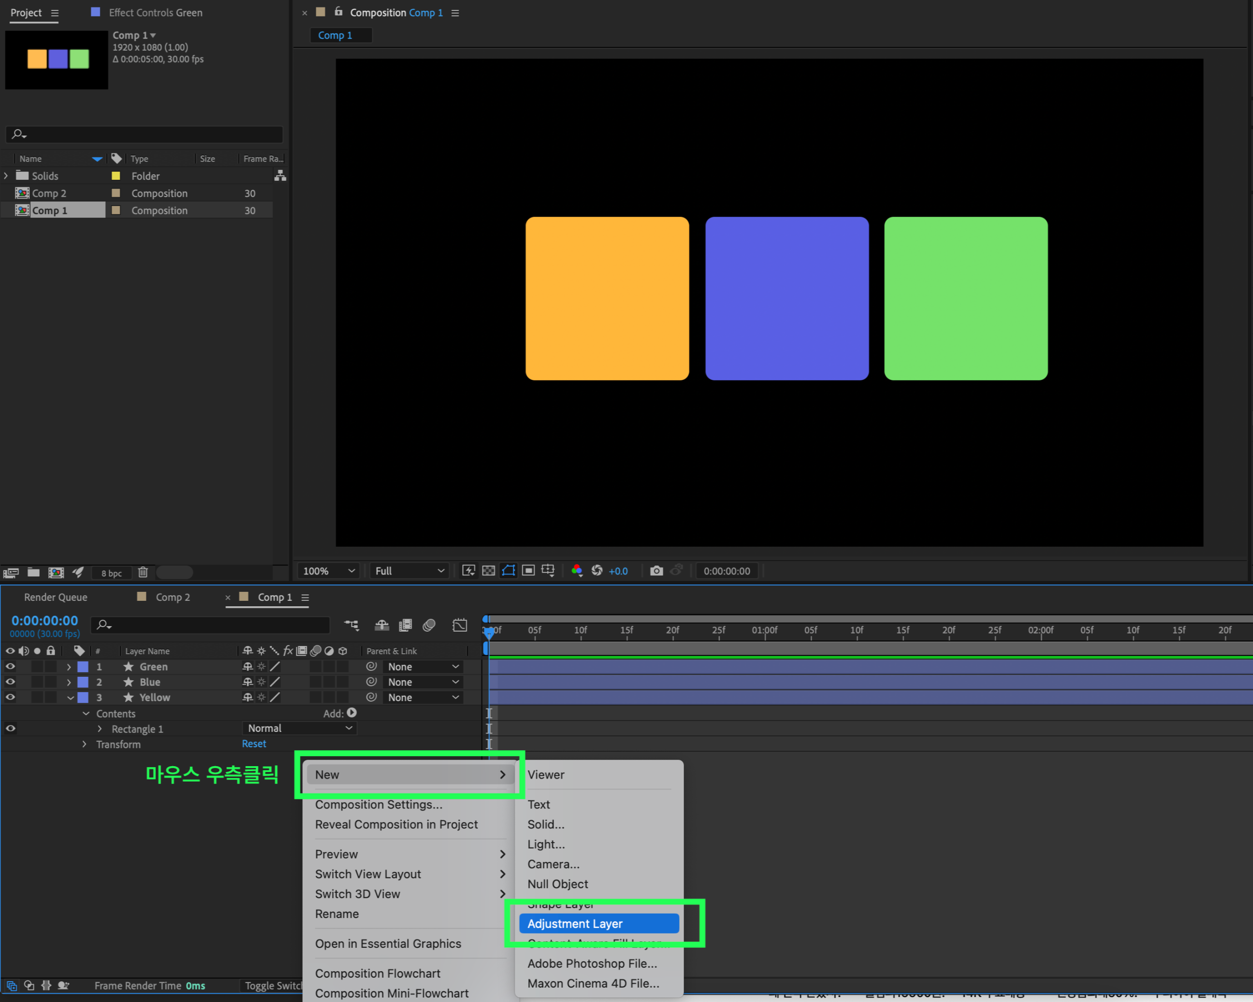
Task: Click Reset Exposure icon in viewer
Action: click(597, 571)
